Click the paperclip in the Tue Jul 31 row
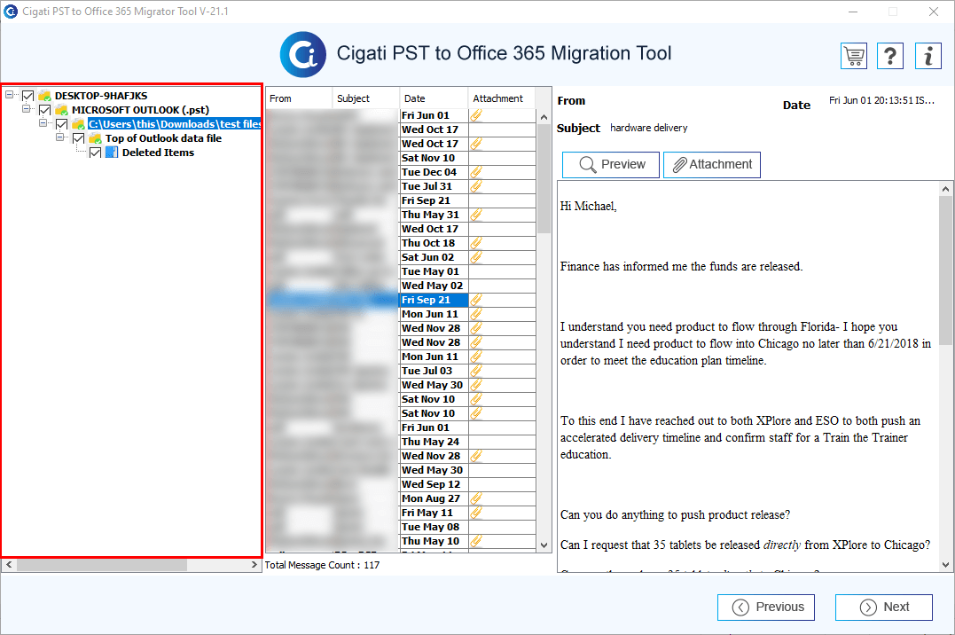Image resolution: width=955 pixels, height=635 pixels. [x=476, y=186]
